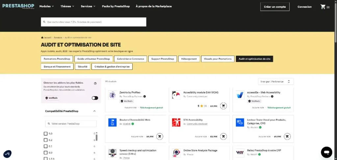Select the Guide utilisateur PrestaShop tab
Image resolution: width=337 pixels, height=160 pixels.
tap(93, 59)
